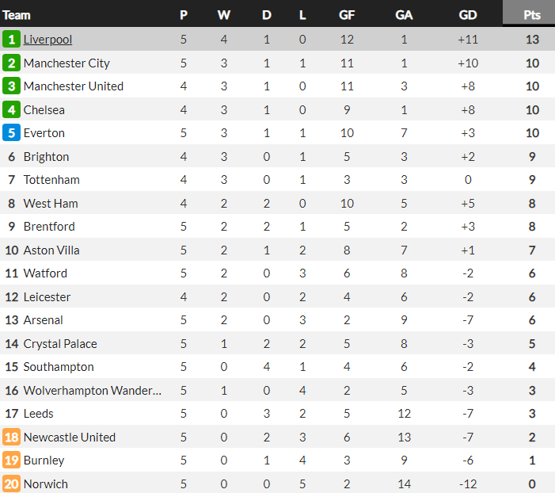This screenshot has height=493, width=555.
Task: Sort table by GD column header
Action: [x=468, y=15]
